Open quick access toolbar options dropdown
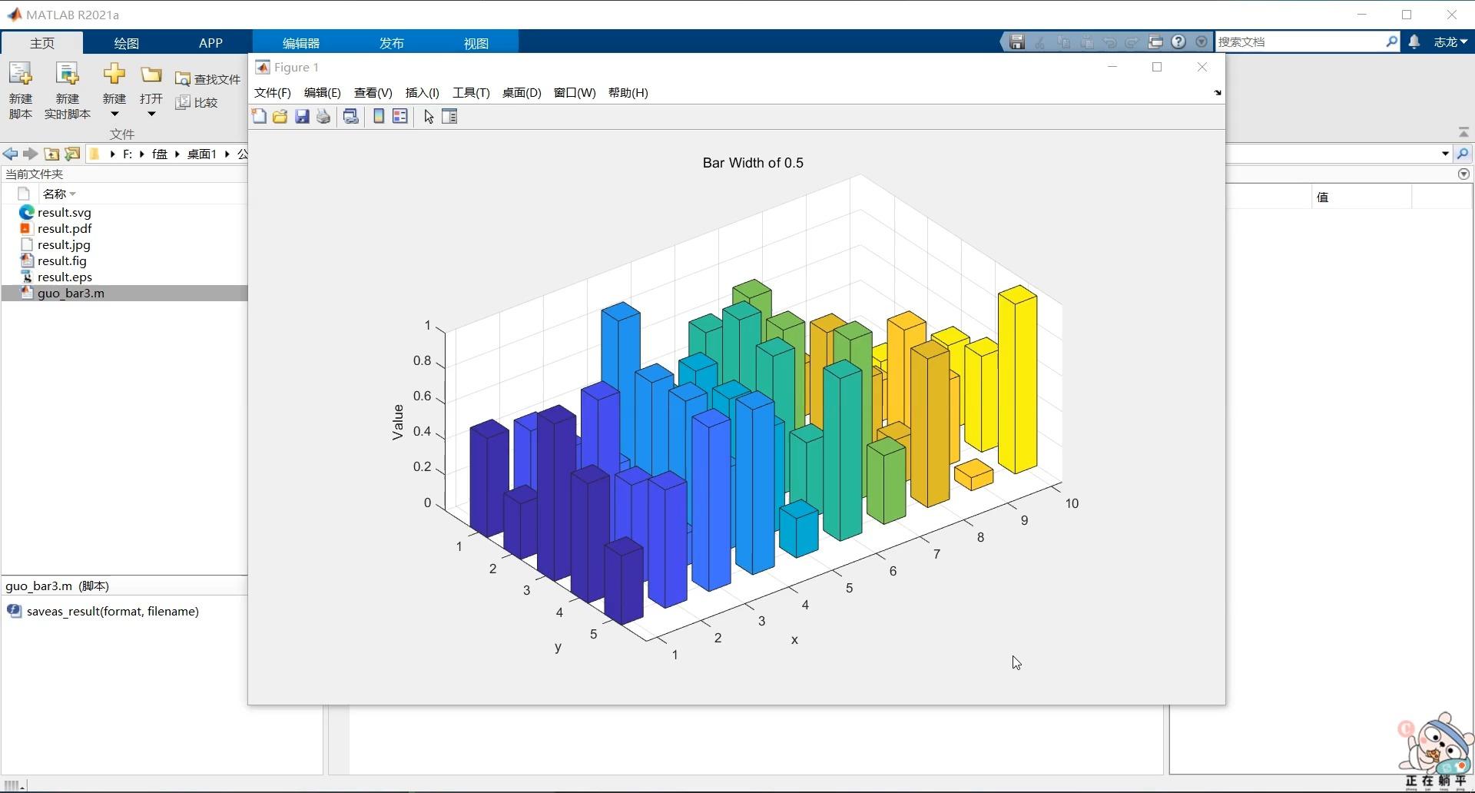 (x=1202, y=42)
